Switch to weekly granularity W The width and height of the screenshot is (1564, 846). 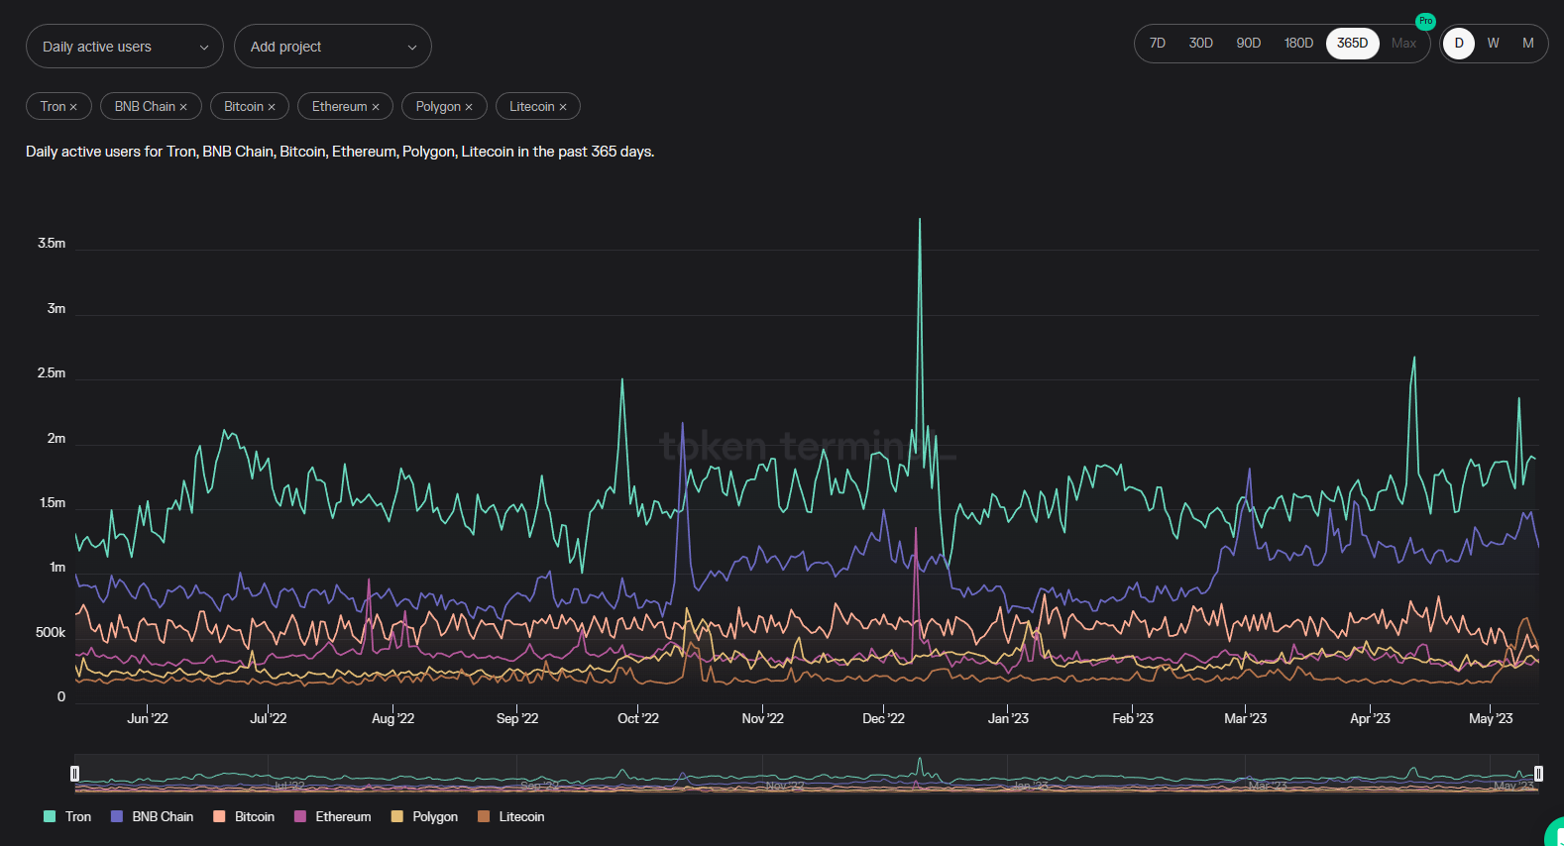coord(1494,44)
